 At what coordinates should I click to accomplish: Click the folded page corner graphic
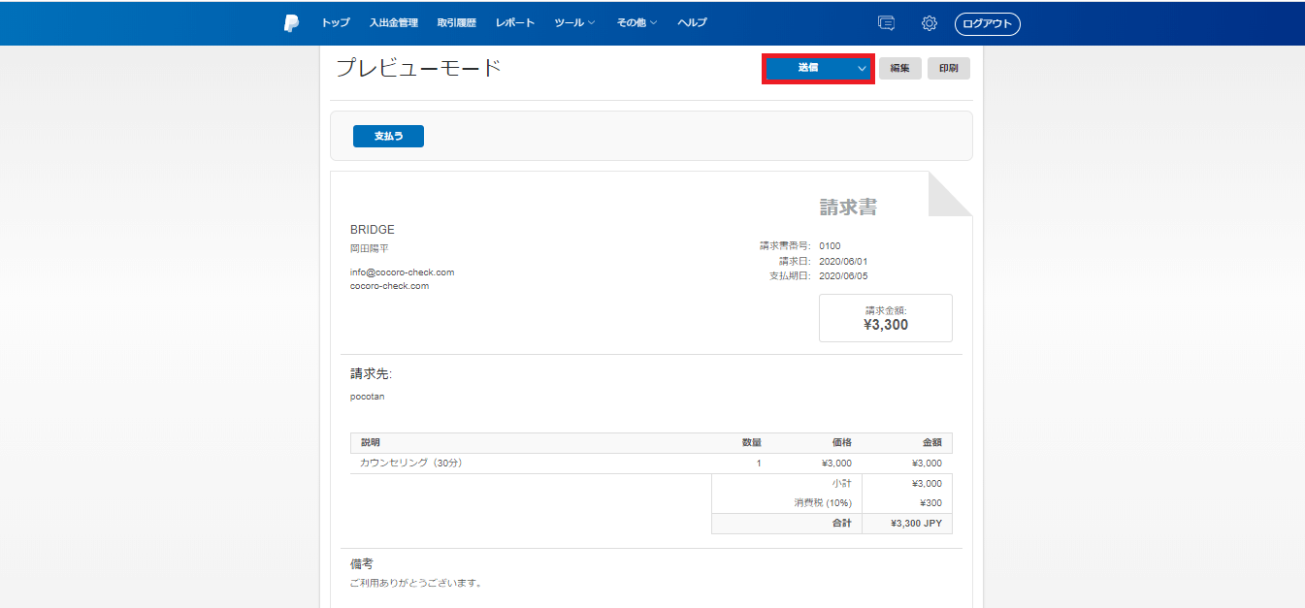950,193
